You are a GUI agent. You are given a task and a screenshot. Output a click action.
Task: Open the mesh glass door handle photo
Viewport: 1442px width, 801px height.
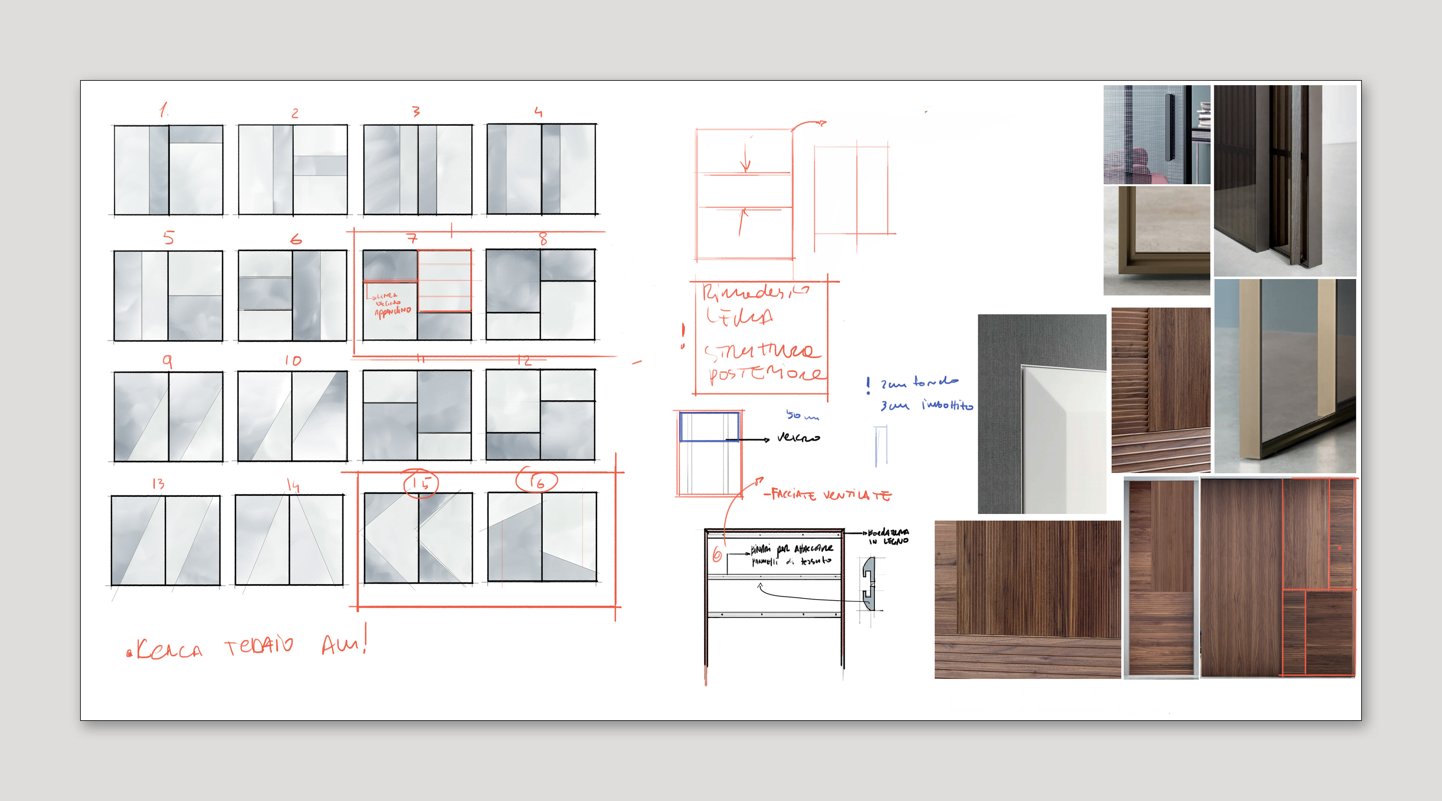[1157, 134]
